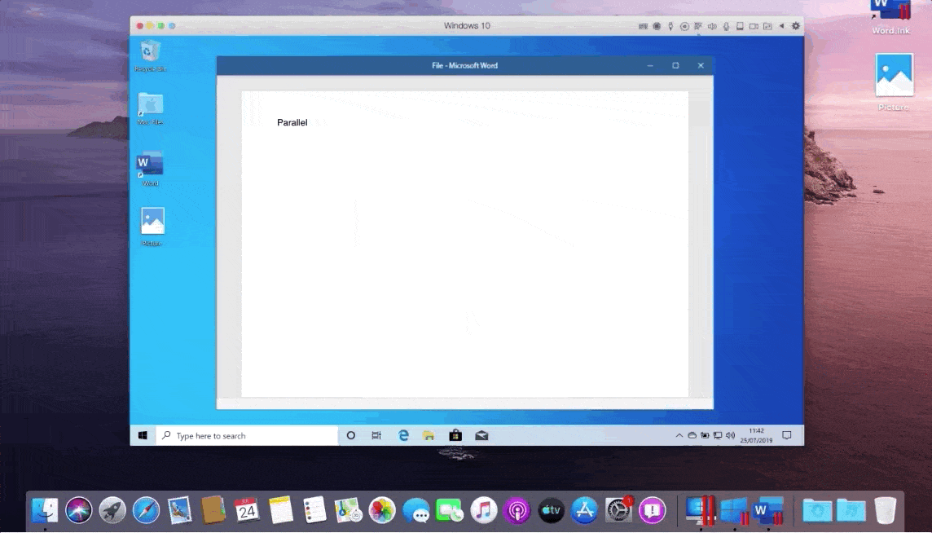Open File Explorer from the taskbar
932x533 pixels.
[x=429, y=435]
